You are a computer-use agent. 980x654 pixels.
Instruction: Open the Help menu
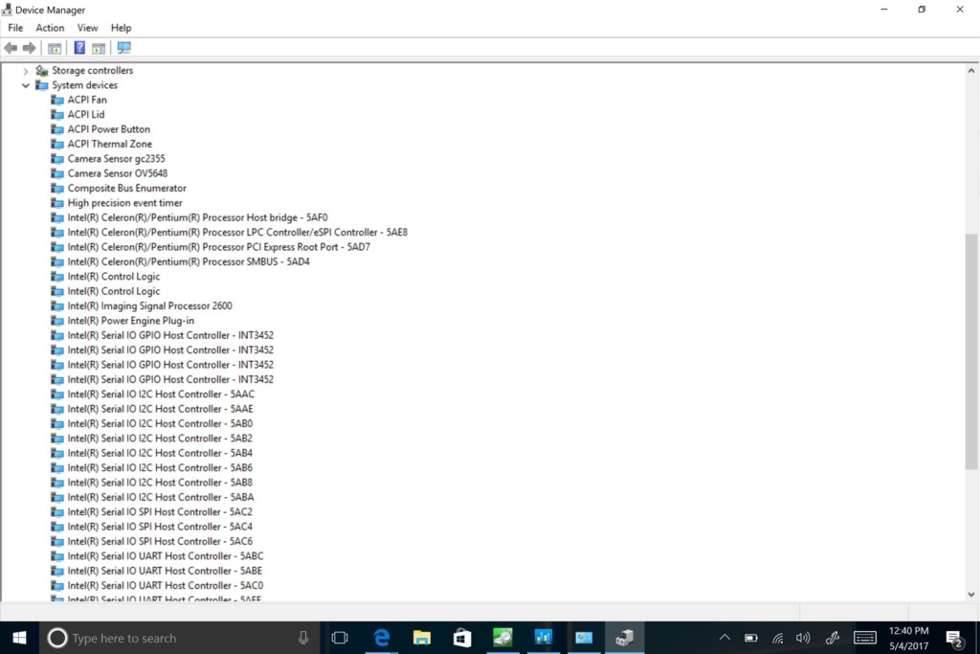click(121, 28)
